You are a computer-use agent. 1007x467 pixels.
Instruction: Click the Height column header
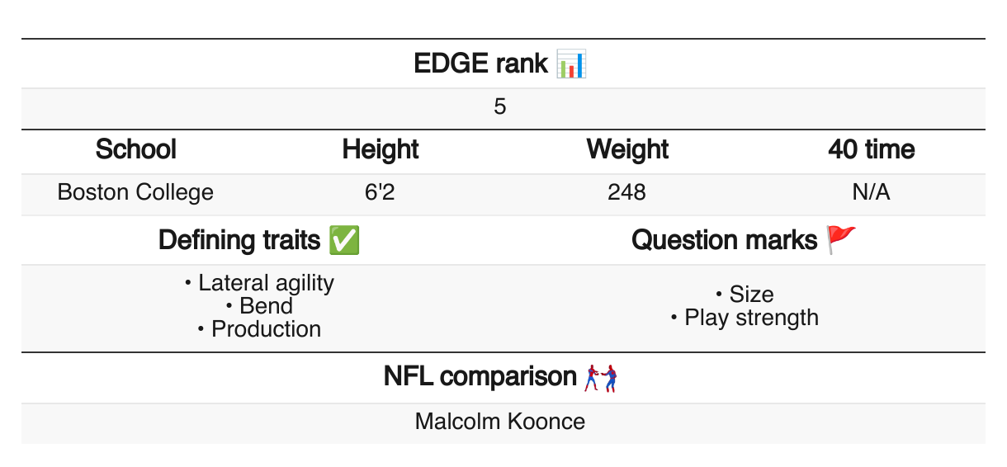point(381,149)
